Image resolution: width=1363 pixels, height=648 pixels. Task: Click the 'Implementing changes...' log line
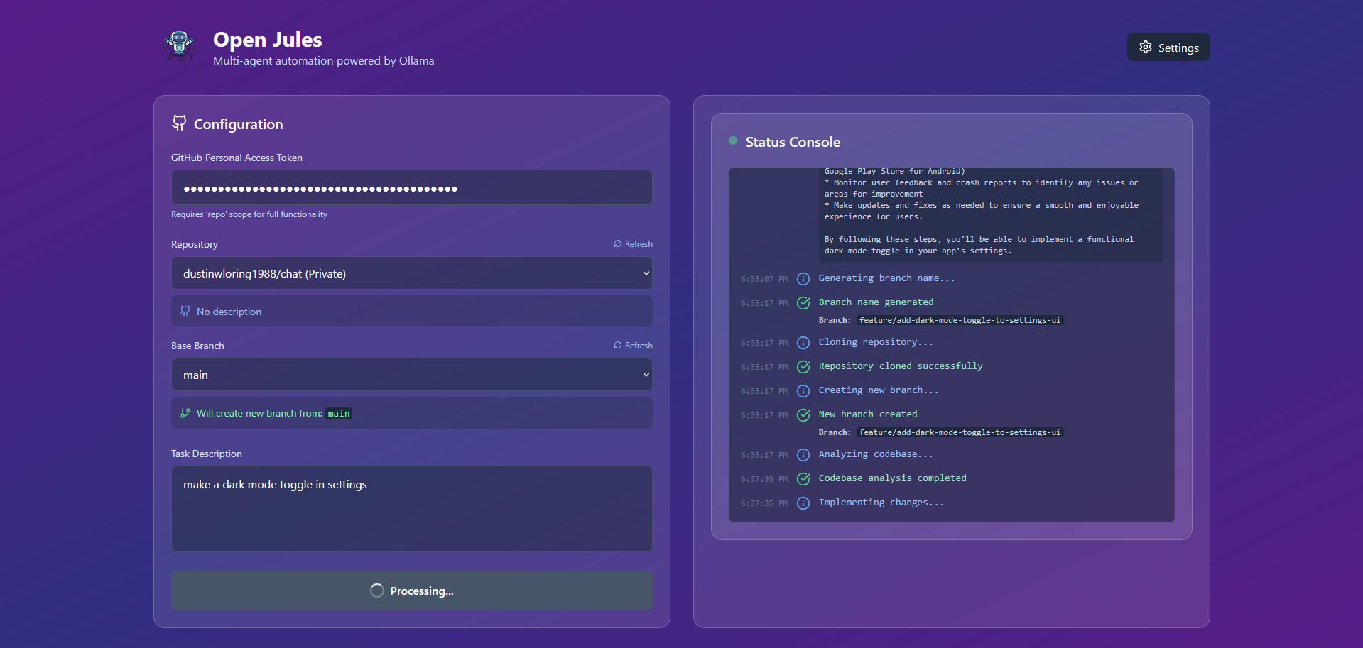881,503
